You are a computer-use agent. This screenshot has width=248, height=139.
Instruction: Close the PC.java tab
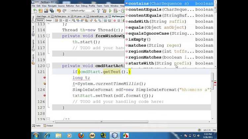(84, 17)
